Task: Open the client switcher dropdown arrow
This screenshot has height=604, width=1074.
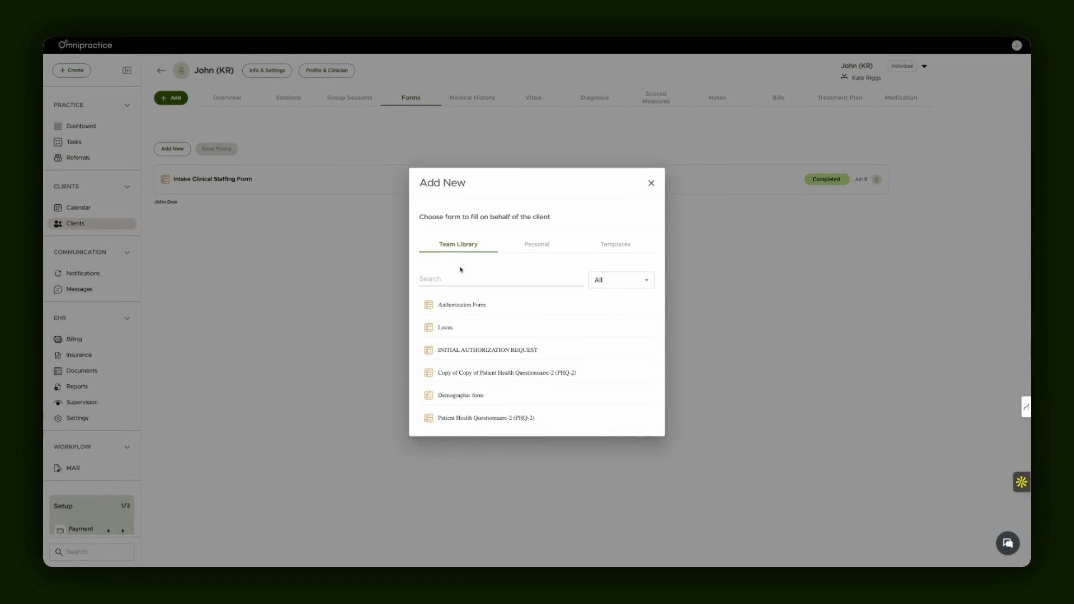Action: pyautogui.click(x=924, y=66)
